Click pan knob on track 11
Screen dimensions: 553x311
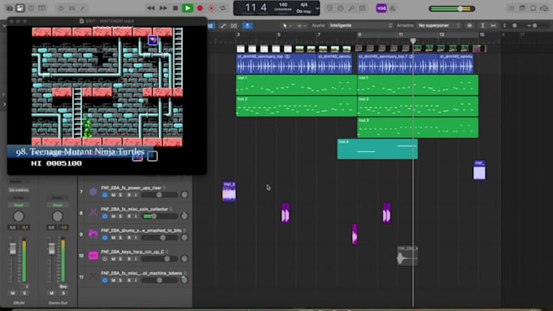184,280
